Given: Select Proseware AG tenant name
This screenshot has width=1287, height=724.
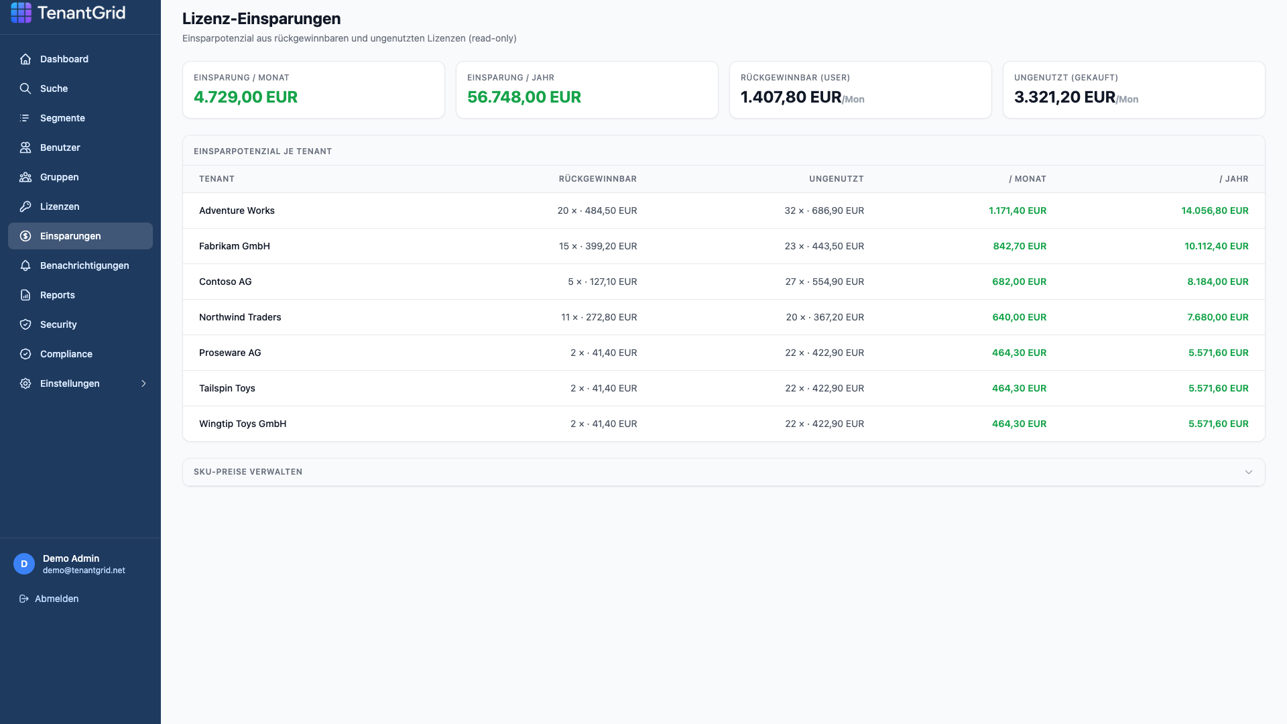Looking at the screenshot, I should (230, 353).
